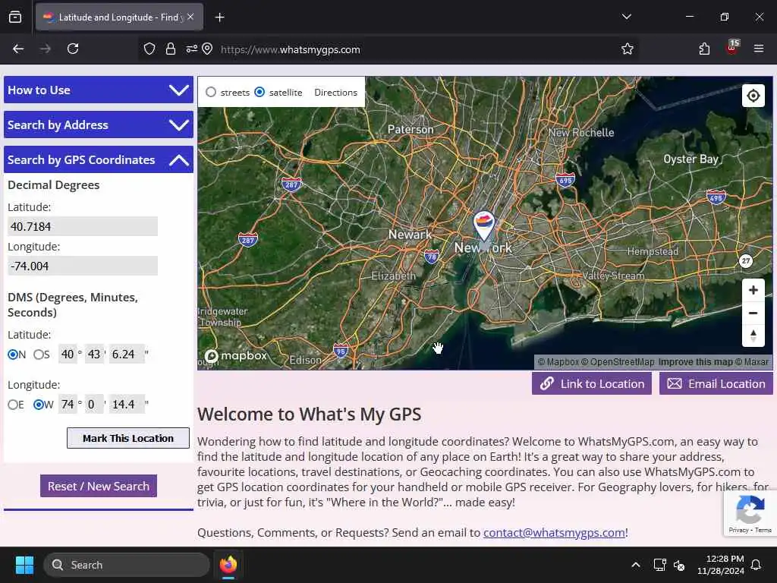Choose N latitude hemisphere radio
This screenshot has height=583, width=777.
point(12,355)
